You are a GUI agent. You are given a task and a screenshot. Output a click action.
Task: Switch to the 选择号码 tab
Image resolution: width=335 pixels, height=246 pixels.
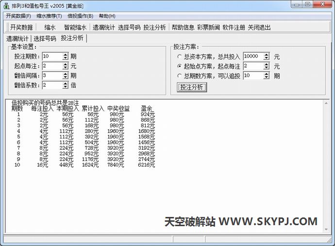(45, 39)
